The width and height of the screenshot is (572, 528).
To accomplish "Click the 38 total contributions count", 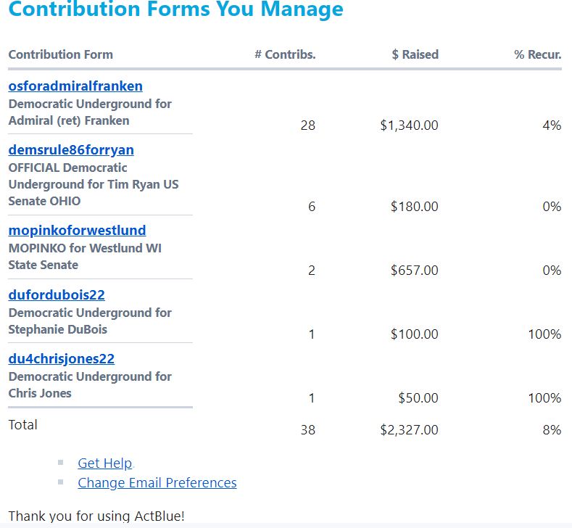I will 308,430.
